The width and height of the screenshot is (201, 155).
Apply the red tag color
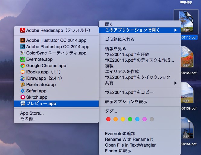(x=108, y=119)
